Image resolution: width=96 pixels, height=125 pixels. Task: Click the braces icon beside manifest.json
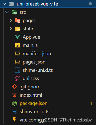click(17, 53)
